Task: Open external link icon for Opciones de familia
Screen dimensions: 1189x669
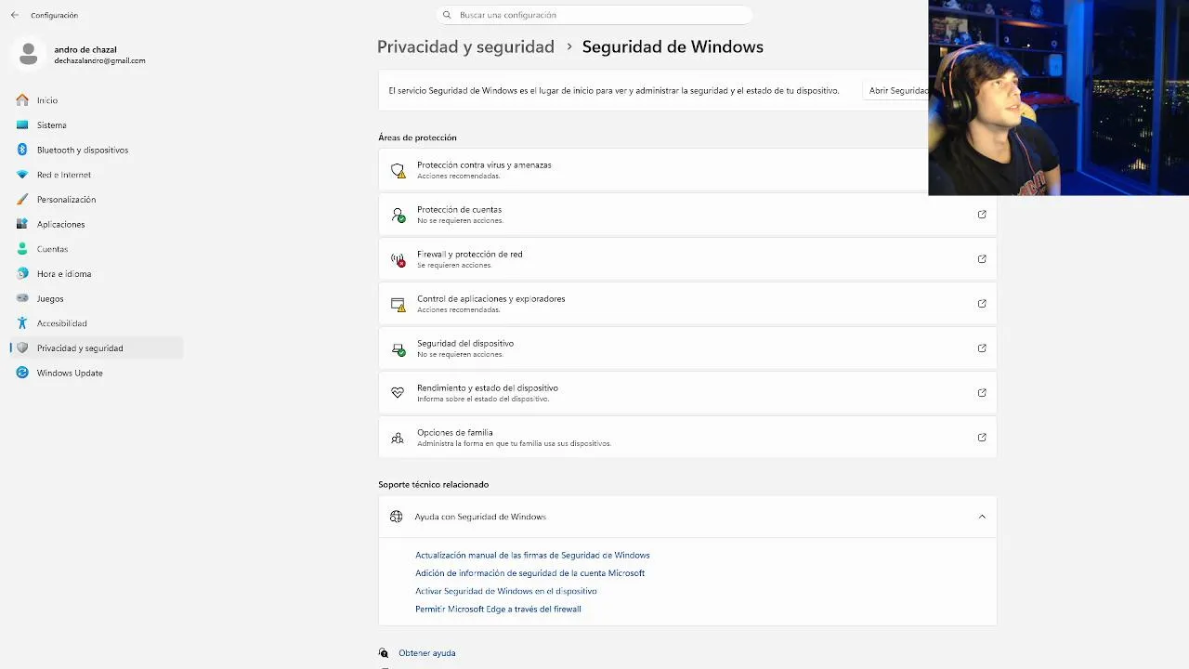Action: point(982,438)
